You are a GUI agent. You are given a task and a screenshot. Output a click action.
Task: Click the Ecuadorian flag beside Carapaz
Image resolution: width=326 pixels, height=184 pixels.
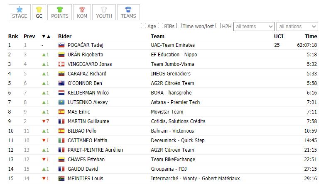61,74
